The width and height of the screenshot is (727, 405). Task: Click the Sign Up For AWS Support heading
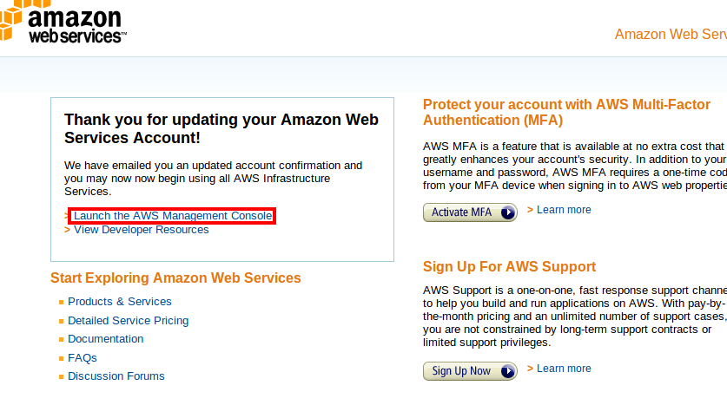pos(509,266)
